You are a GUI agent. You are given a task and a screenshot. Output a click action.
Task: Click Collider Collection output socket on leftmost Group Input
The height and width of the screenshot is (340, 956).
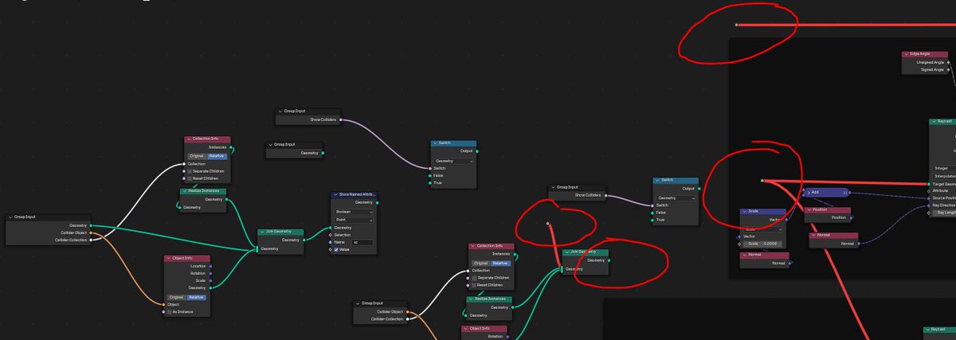point(91,240)
